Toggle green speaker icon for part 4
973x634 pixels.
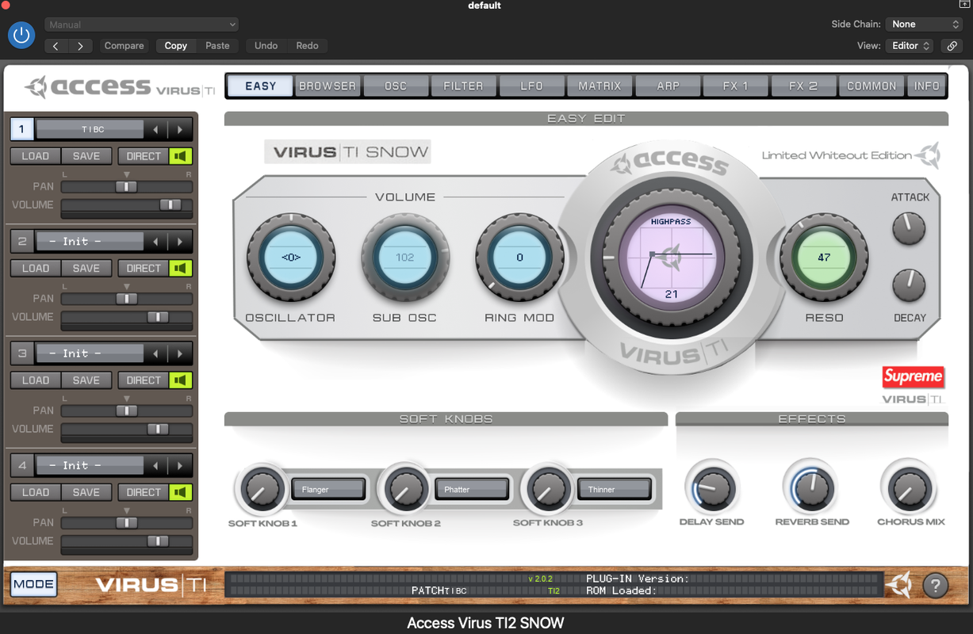click(181, 492)
